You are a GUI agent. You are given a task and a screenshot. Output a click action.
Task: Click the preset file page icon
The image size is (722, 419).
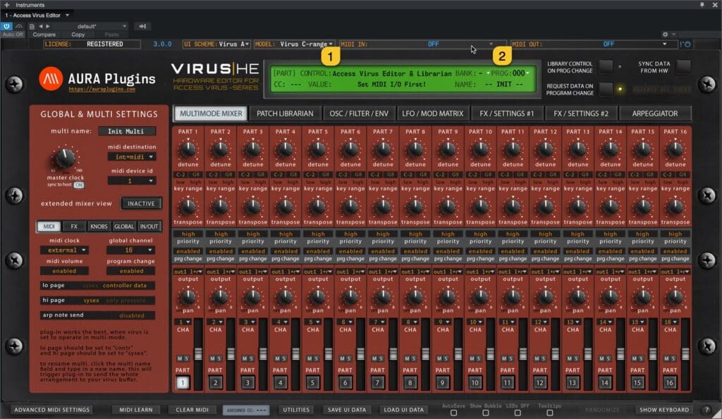point(32,26)
